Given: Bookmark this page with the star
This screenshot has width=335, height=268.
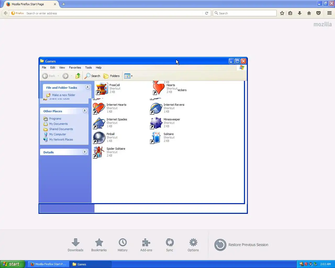Looking at the screenshot, I should click(282, 13).
